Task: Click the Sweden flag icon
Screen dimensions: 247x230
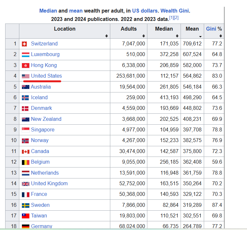Action: coord(25,205)
